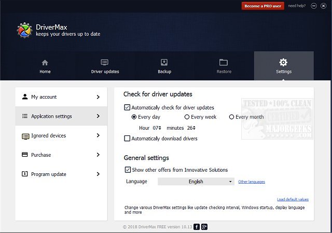Image resolution: width=332 pixels, height=233 pixels.
Task: Click the Backup download-box icon
Action: tap(164, 62)
